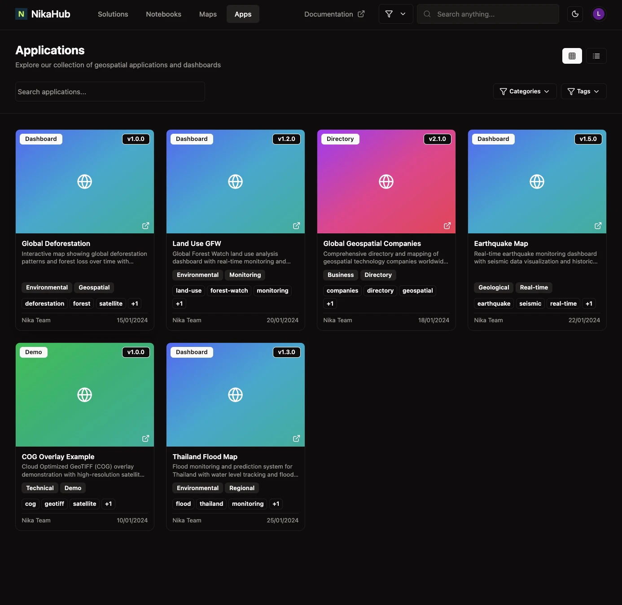
Task: Toggle the Demo tag on COG Overlay Example
Action: [73, 488]
